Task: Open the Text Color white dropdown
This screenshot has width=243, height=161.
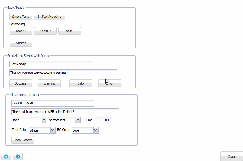Action: pyautogui.click(x=42, y=130)
